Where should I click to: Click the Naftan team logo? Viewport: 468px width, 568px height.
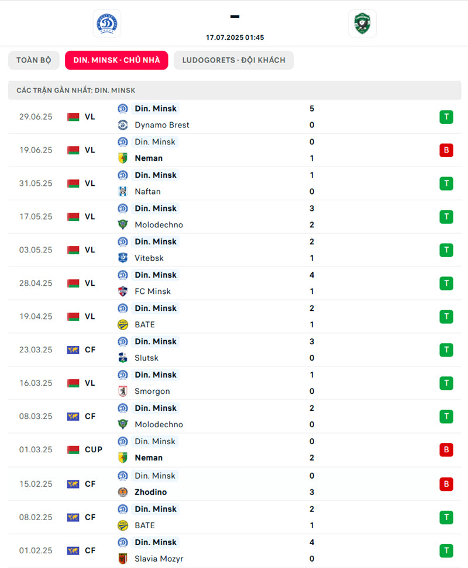[123, 192]
